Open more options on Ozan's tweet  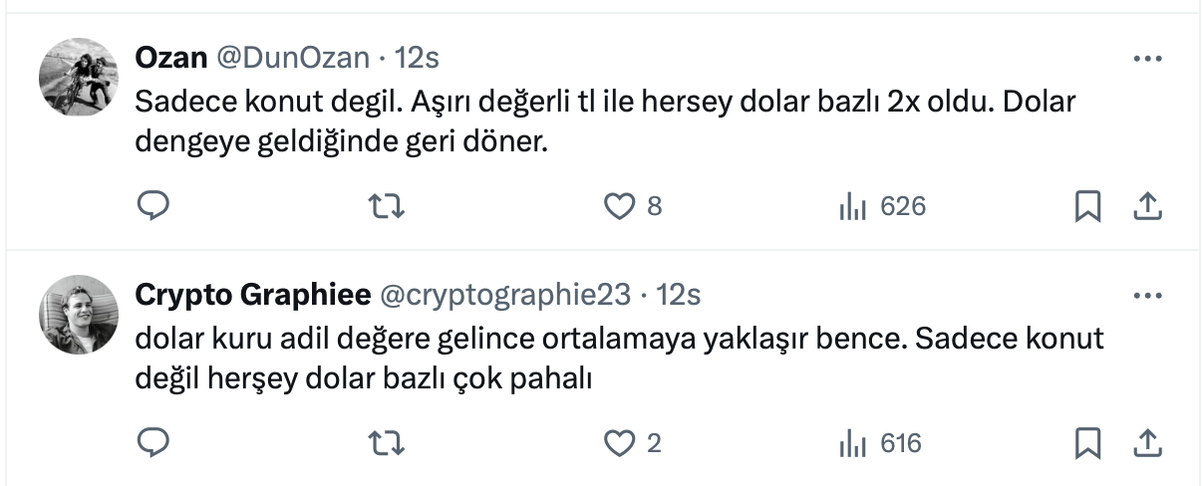[1148, 59]
